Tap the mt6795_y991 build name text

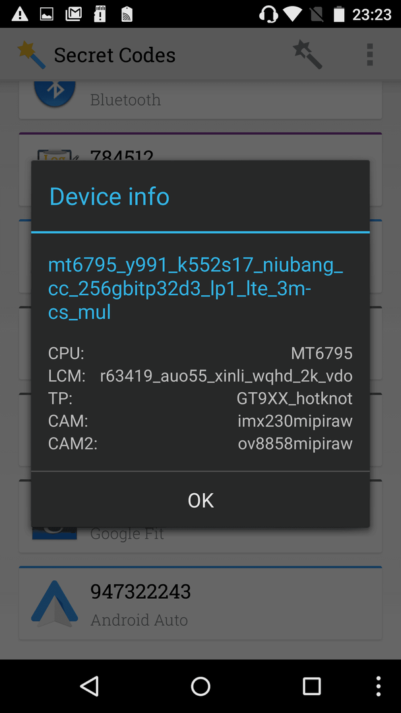(196, 289)
